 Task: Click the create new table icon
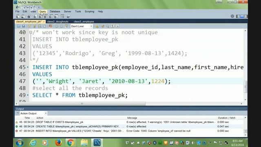(40, 16)
